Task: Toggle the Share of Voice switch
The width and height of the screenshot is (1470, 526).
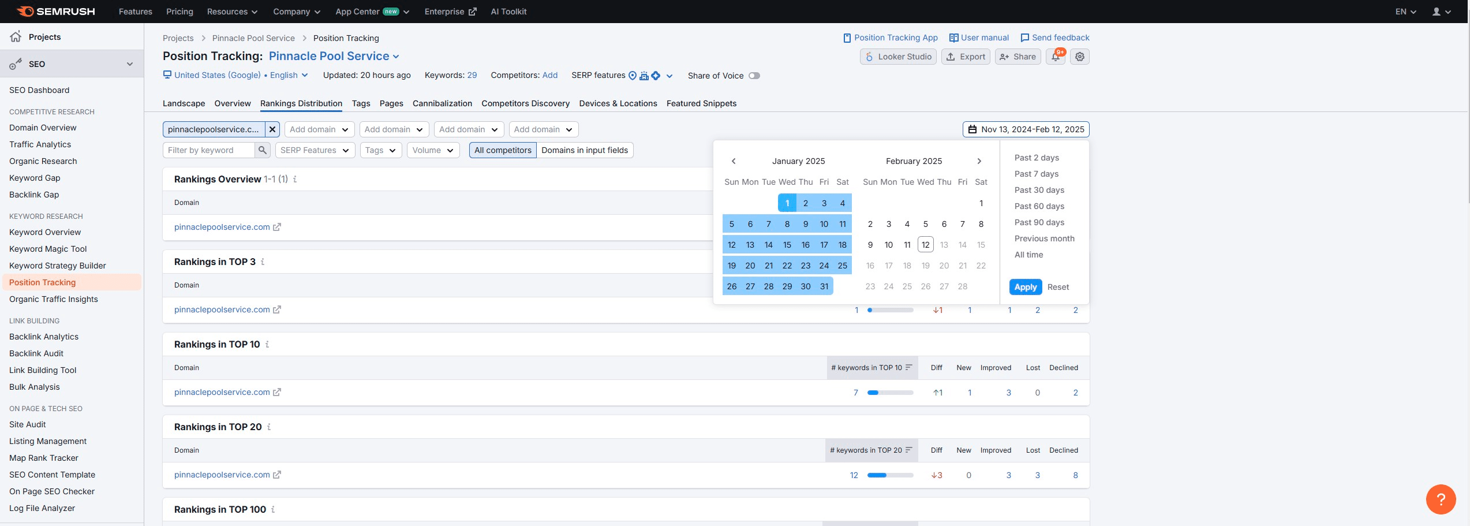Action: click(x=754, y=76)
